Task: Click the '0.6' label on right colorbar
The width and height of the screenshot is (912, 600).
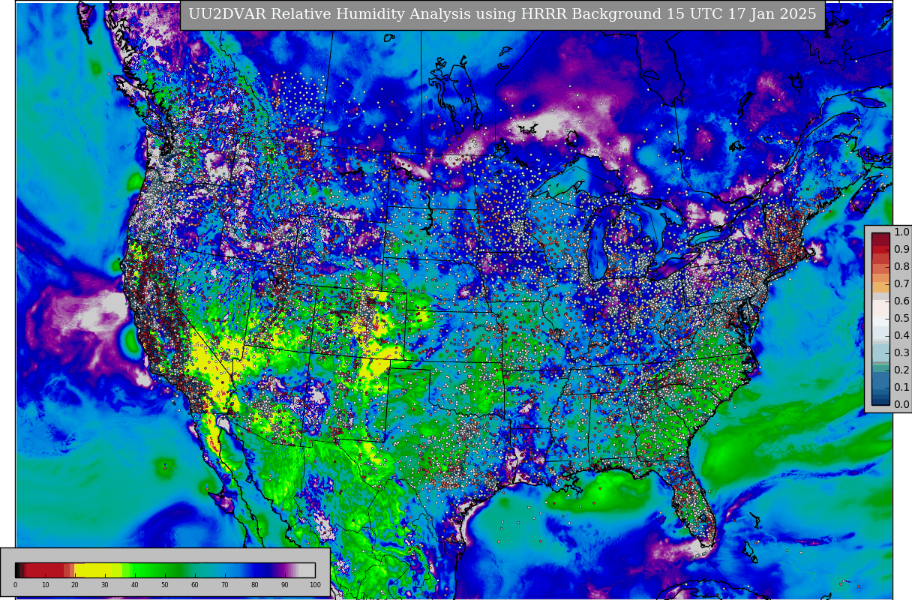Action: pos(901,301)
